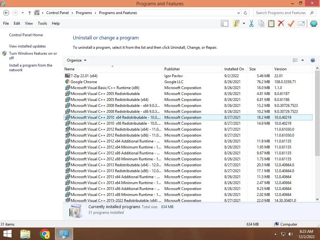Click the Google Chrome list icon

pyautogui.click(x=67, y=82)
